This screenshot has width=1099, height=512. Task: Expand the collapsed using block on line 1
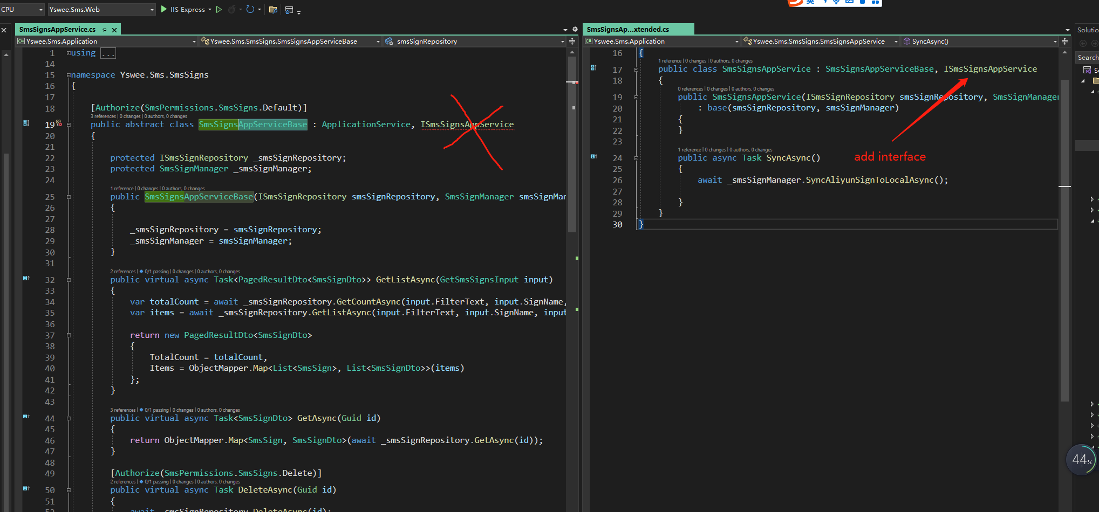coord(69,53)
